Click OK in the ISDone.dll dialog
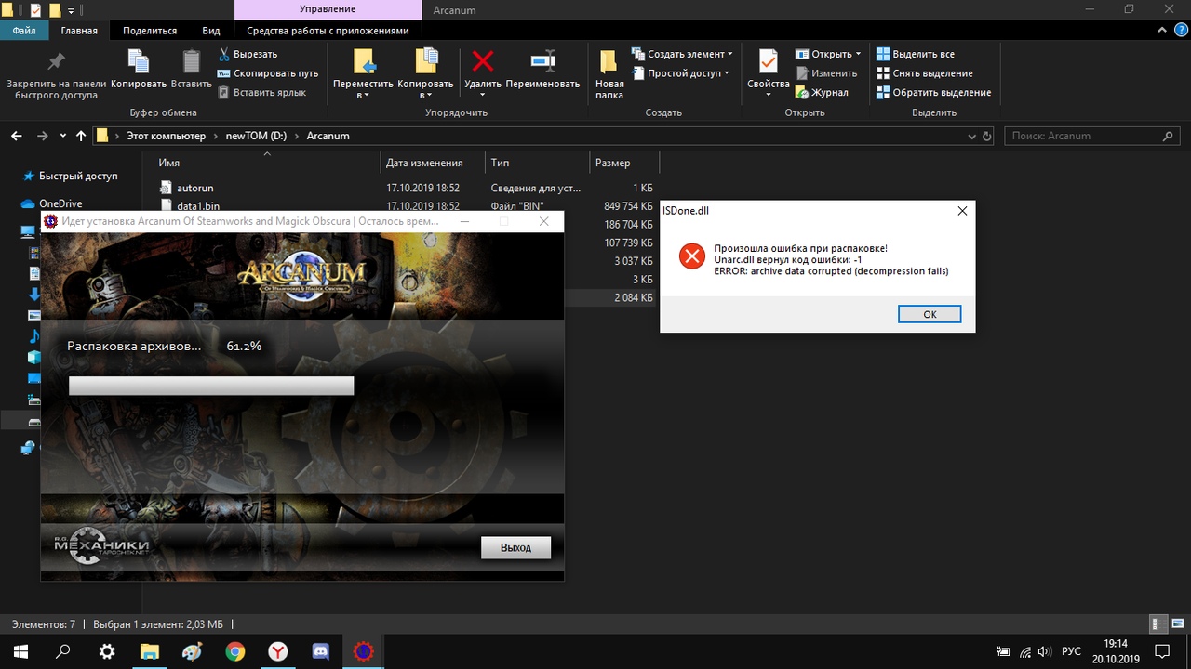Viewport: 1191px width, 669px height. 930,314
